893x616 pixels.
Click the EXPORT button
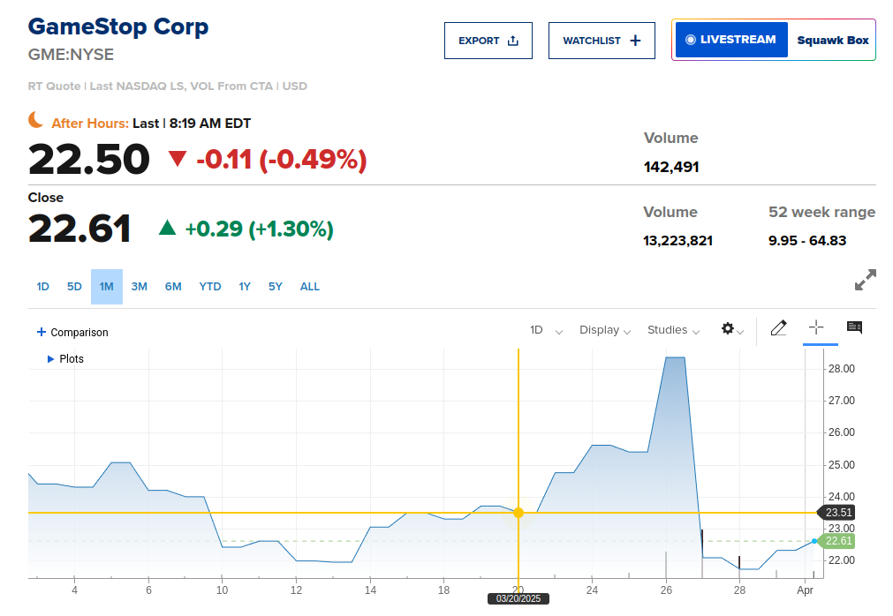pyautogui.click(x=488, y=41)
